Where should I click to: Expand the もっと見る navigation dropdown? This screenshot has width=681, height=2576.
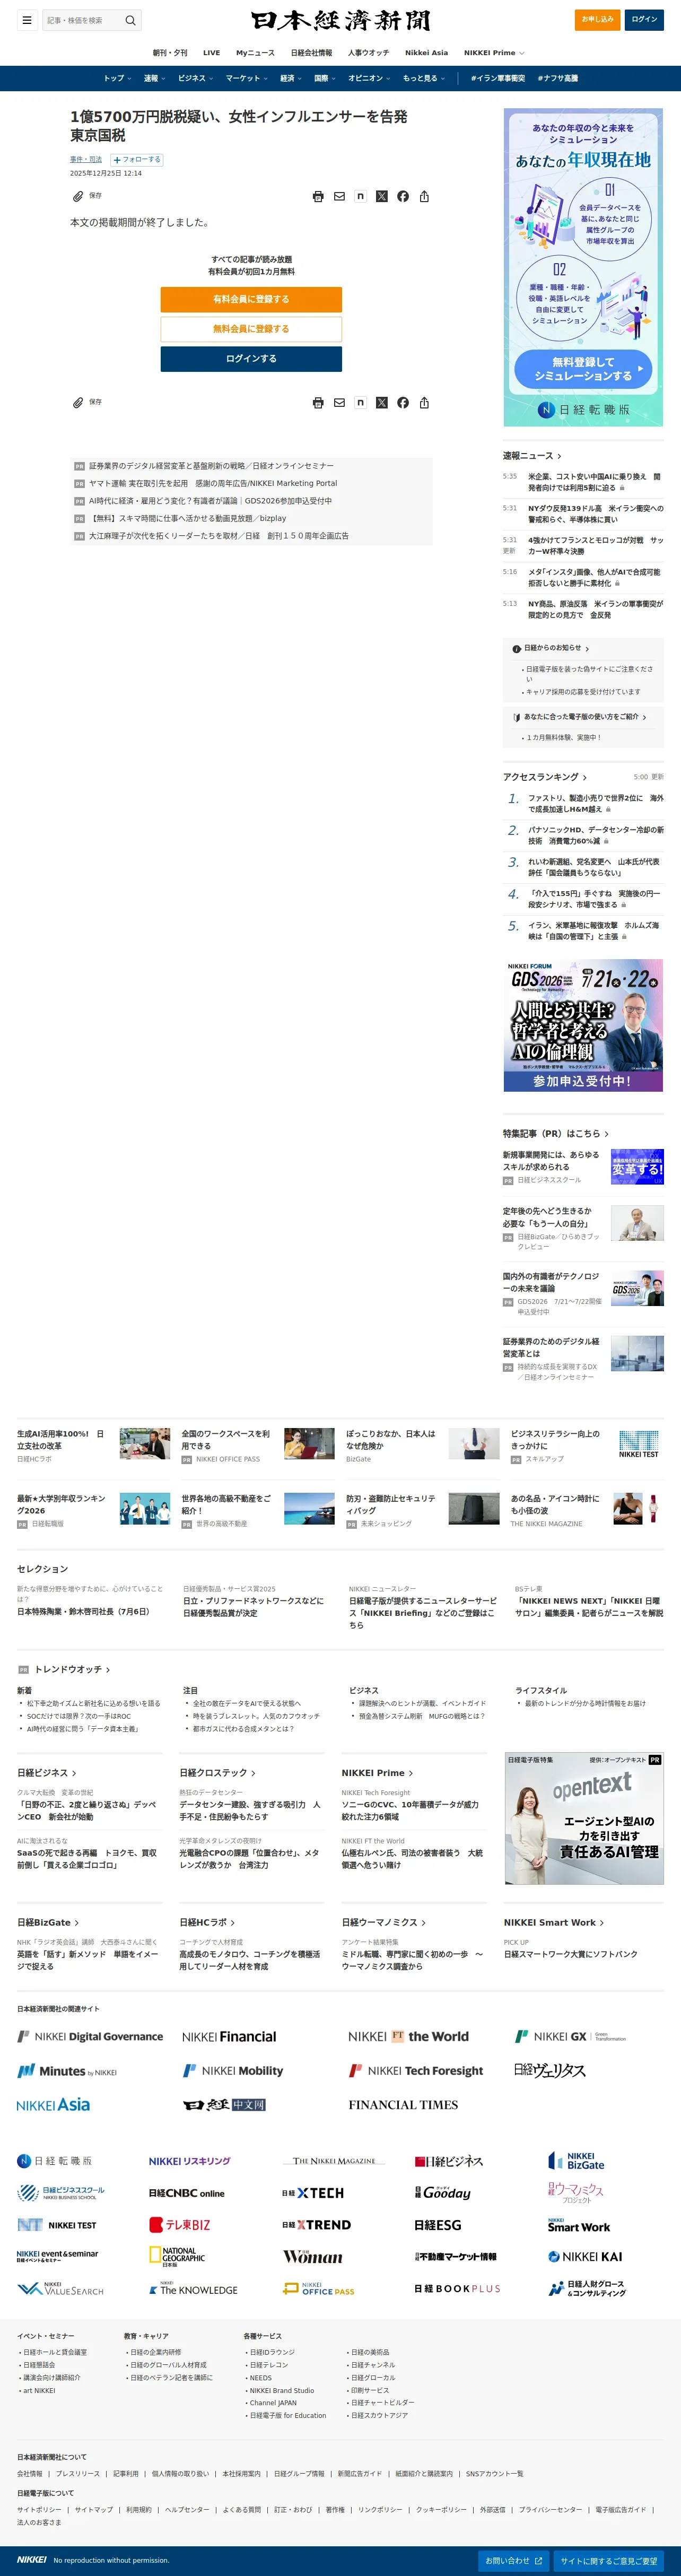click(x=424, y=78)
